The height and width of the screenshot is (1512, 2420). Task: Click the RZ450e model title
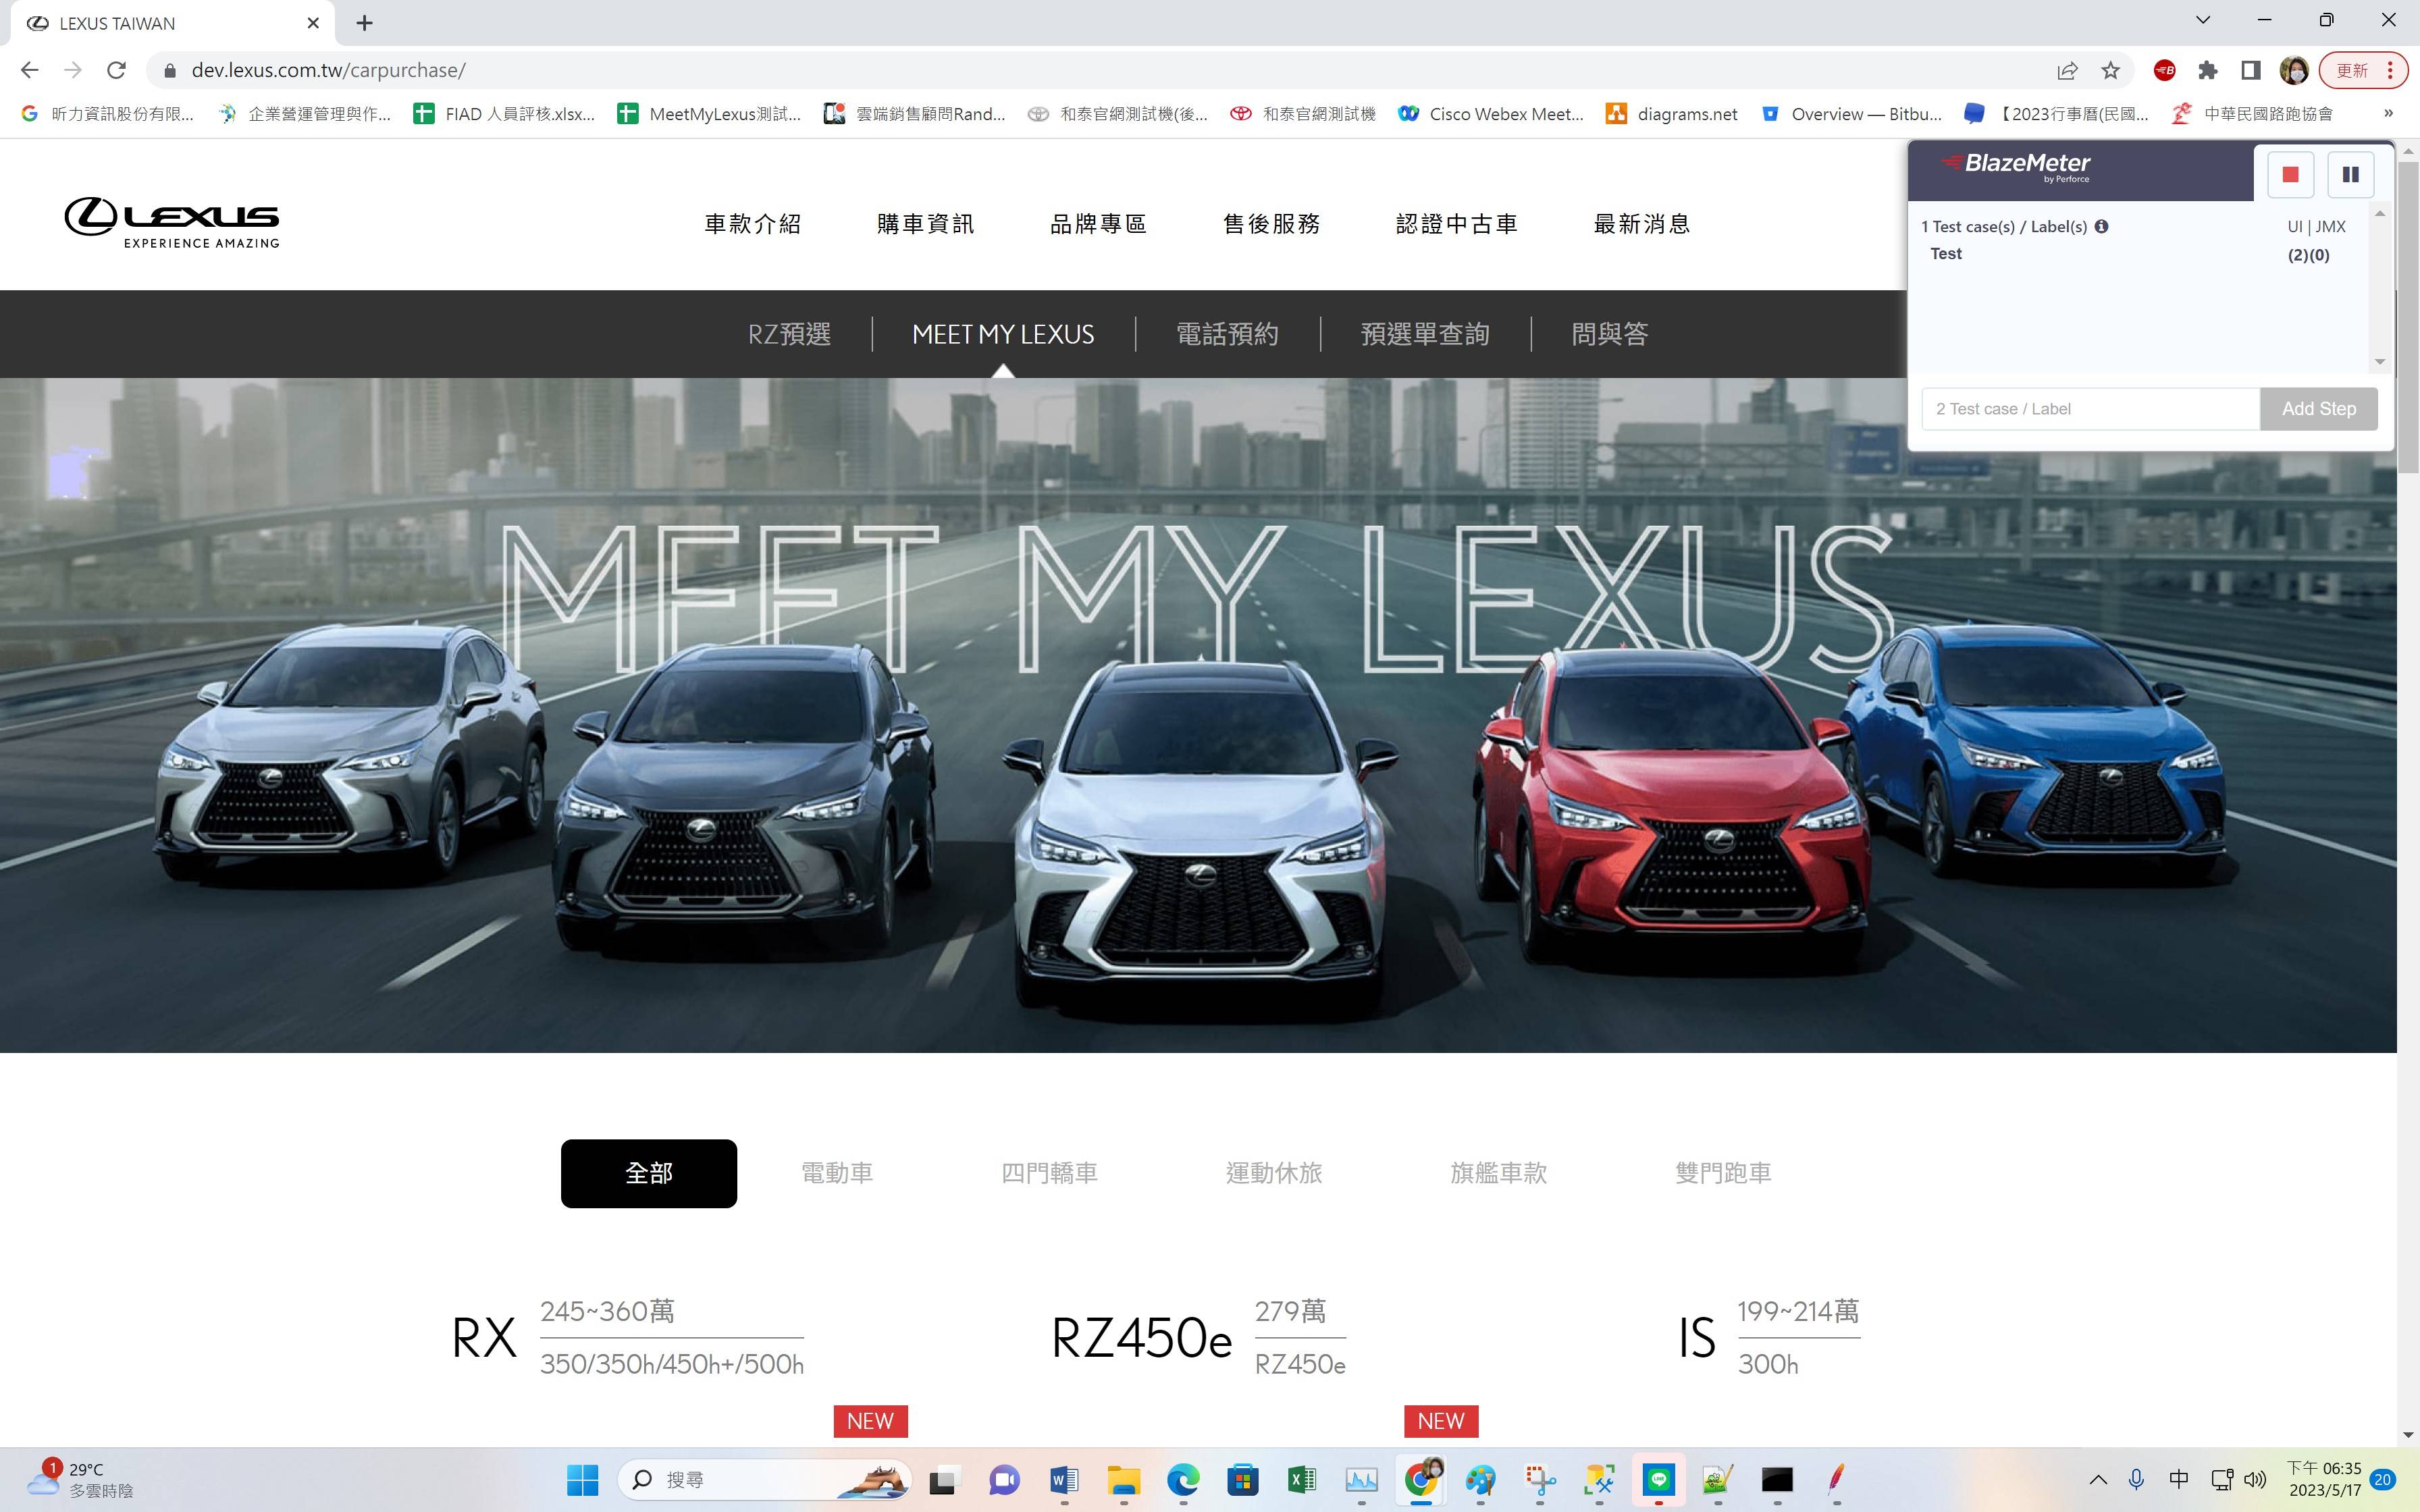(1142, 1338)
